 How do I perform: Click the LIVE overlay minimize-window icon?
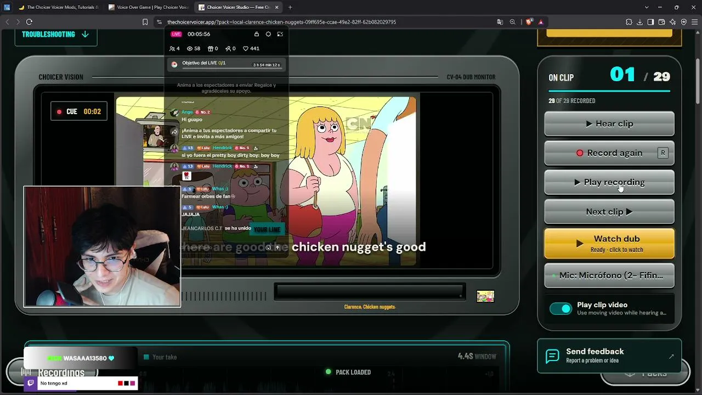pos(280,34)
